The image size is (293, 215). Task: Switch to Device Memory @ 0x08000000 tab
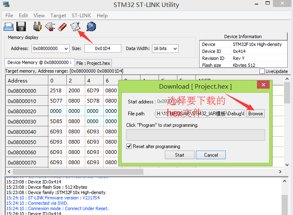point(39,62)
